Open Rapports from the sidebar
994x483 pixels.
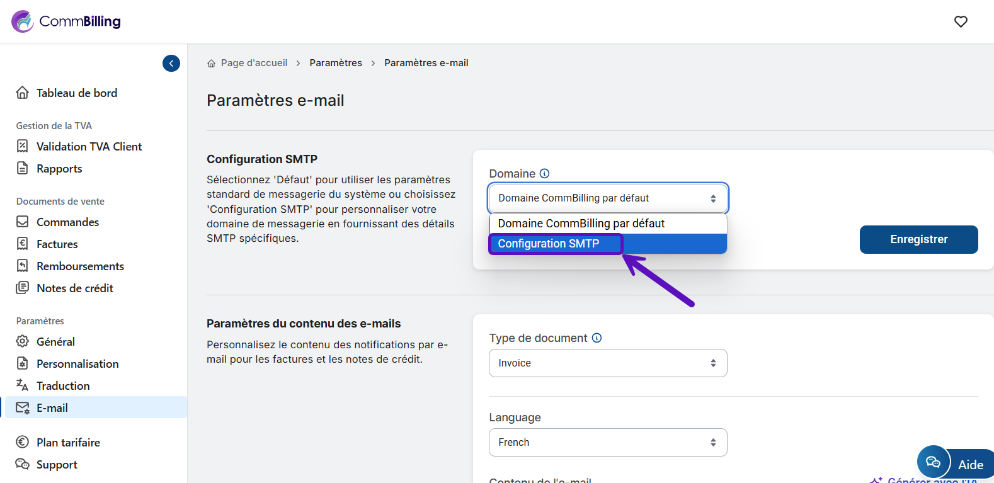coord(59,169)
